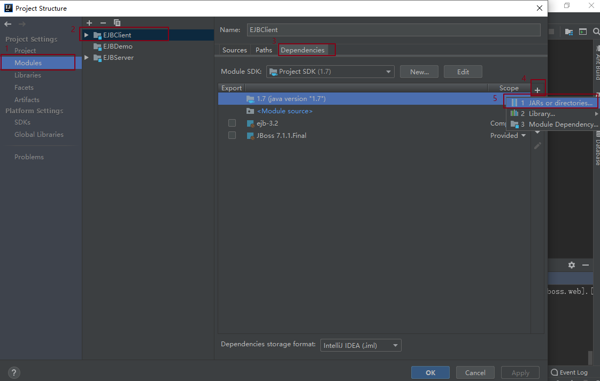Click the scrollbar in the background IDE window
Screen dimensions: 600x381
point(590,357)
